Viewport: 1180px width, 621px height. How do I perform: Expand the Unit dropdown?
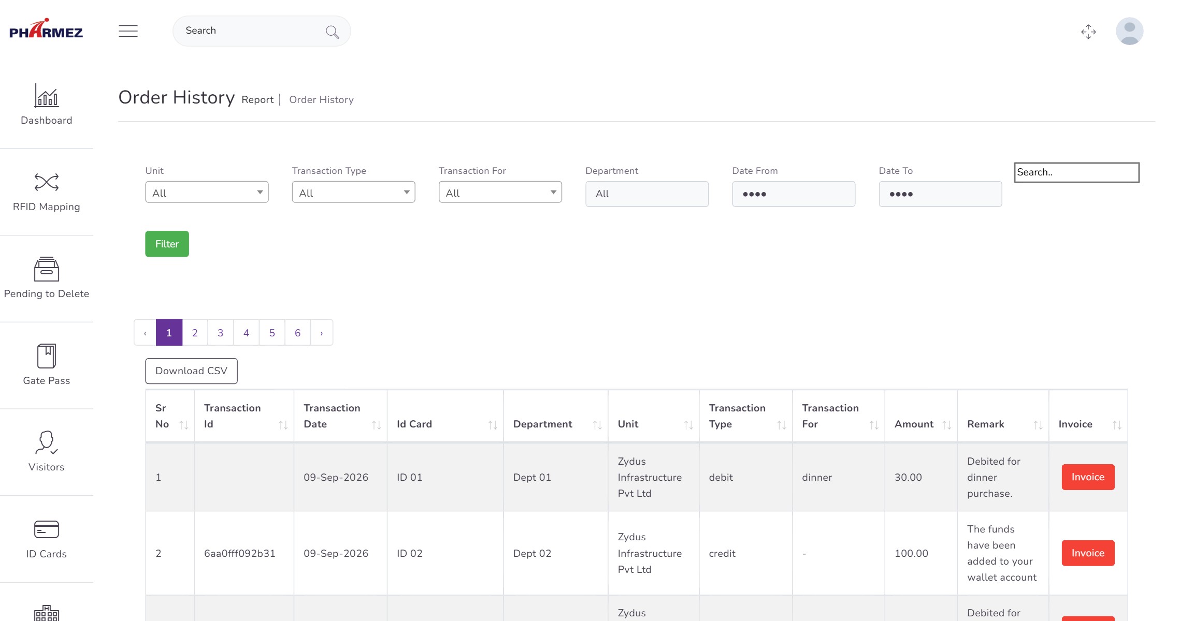pos(207,192)
